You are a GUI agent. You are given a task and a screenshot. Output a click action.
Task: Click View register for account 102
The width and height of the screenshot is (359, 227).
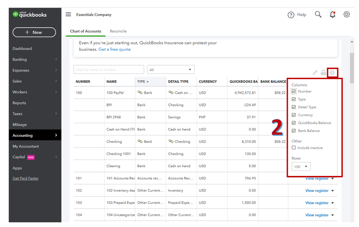[x=317, y=191]
